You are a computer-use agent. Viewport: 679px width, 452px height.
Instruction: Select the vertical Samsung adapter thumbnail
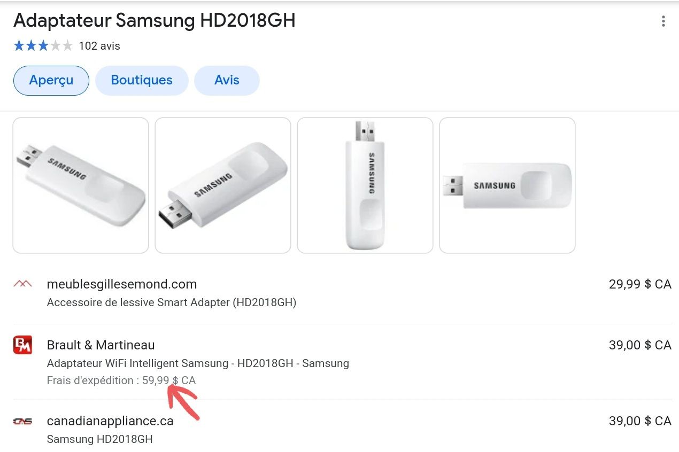coord(365,185)
